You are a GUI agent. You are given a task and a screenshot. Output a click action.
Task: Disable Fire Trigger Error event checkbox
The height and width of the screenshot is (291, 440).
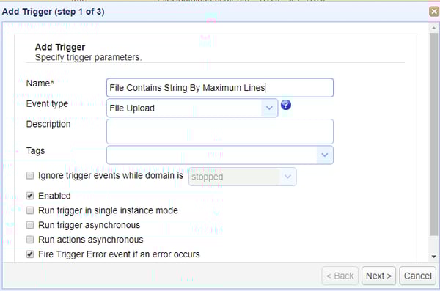coord(30,254)
